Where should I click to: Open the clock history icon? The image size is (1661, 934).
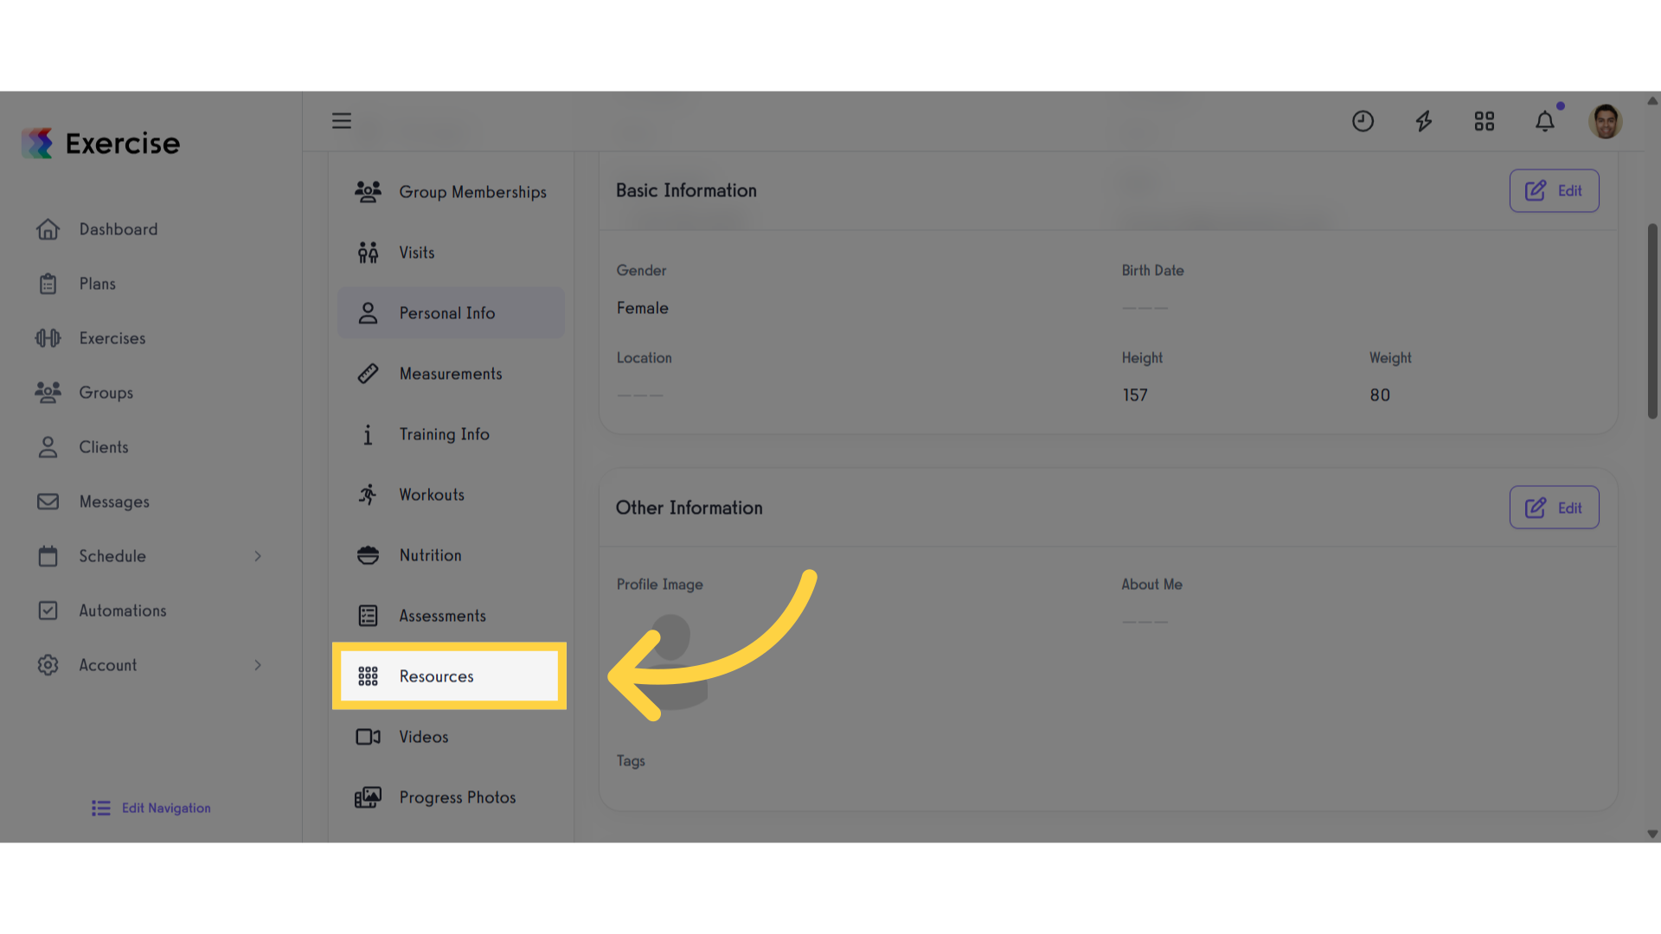1363,121
